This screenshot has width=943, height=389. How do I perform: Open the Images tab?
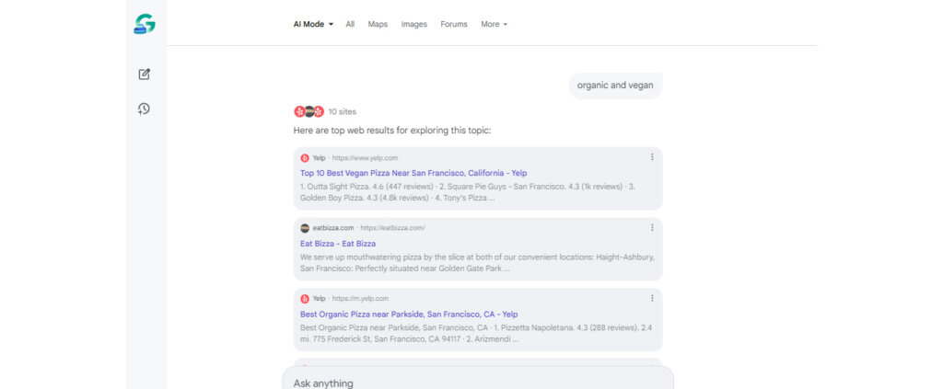pyautogui.click(x=414, y=24)
